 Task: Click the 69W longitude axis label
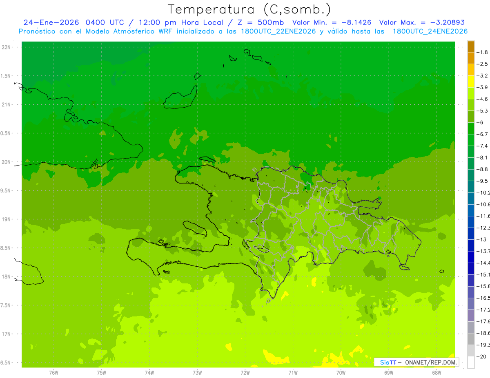tap(389, 373)
